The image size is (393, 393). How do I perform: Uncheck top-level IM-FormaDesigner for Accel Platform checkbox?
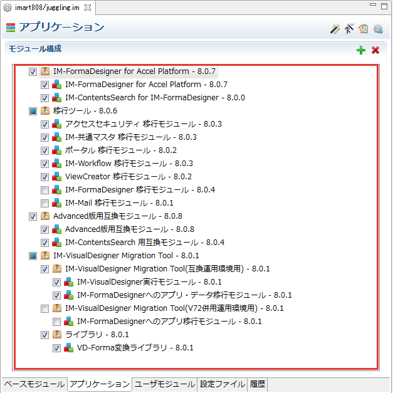pos(33,71)
